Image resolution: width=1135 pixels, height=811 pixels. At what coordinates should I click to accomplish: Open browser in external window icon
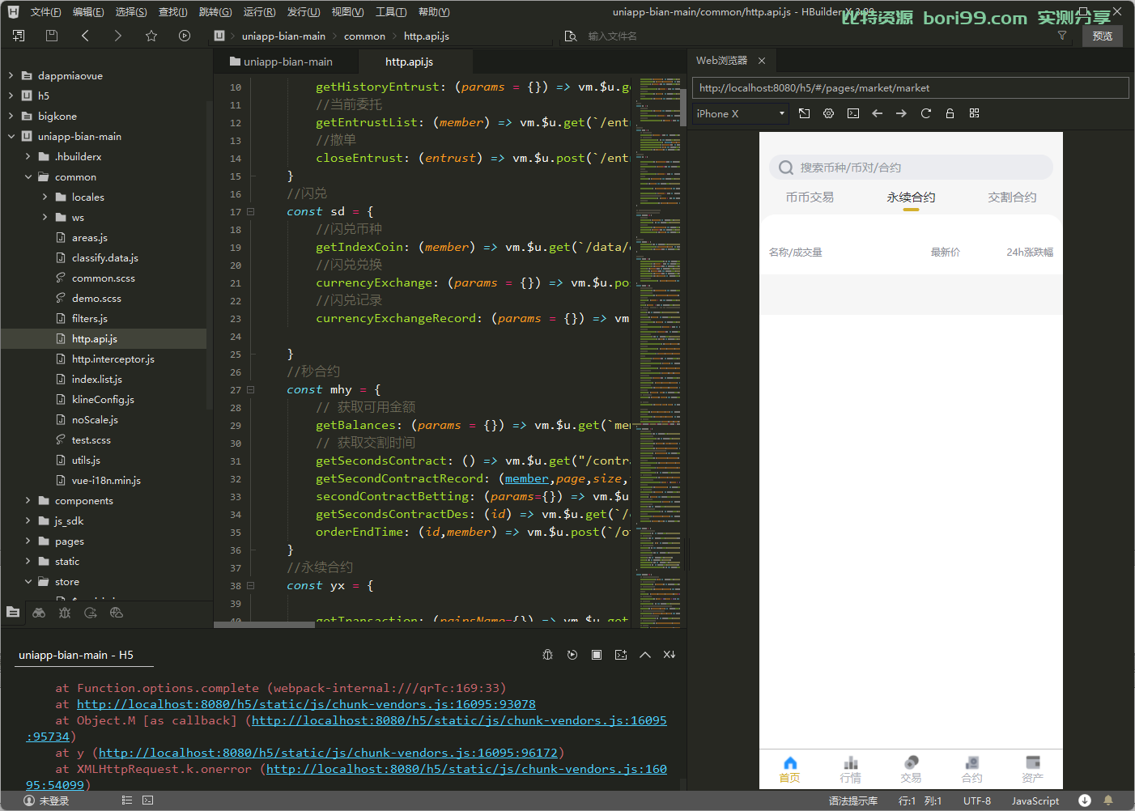[x=804, y=113]
